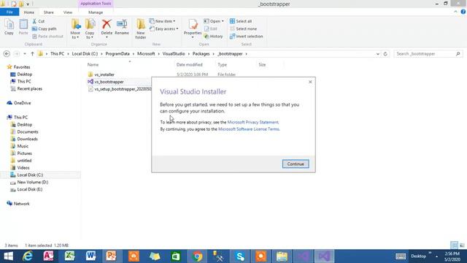Open Local Disk (C:) in navigation pane
Image resolution: width=467 pixels, height=263 pixels.
click(30, 175)
